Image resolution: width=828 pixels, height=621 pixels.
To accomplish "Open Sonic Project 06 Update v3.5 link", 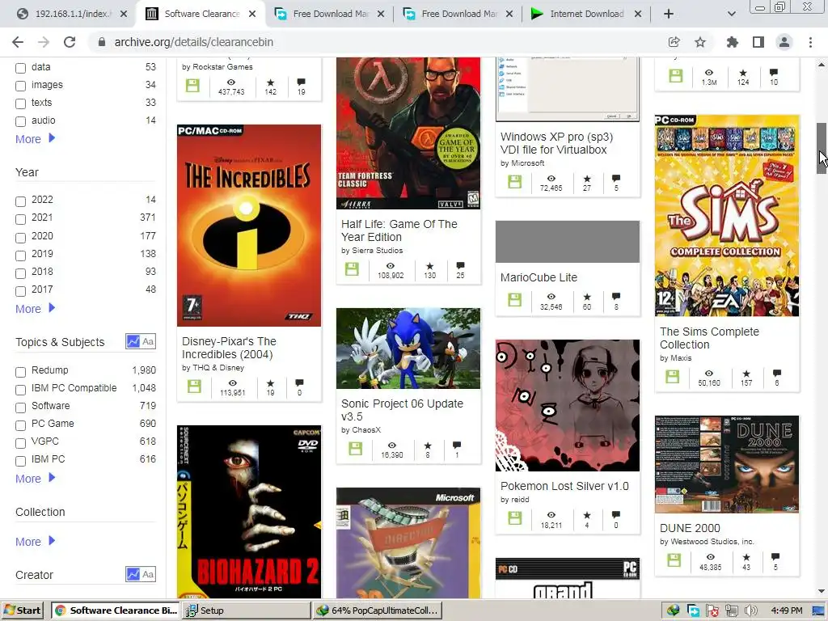I will 402,410.
